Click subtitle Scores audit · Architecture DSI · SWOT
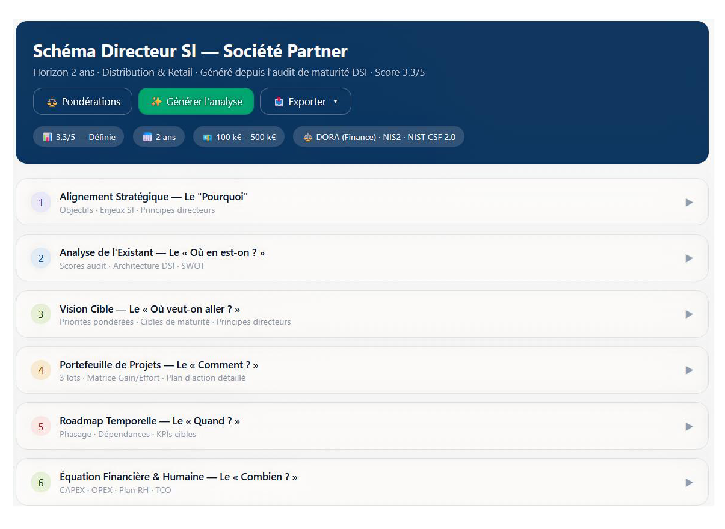This screenshot has height=529, width=725. tap(132, 266)
